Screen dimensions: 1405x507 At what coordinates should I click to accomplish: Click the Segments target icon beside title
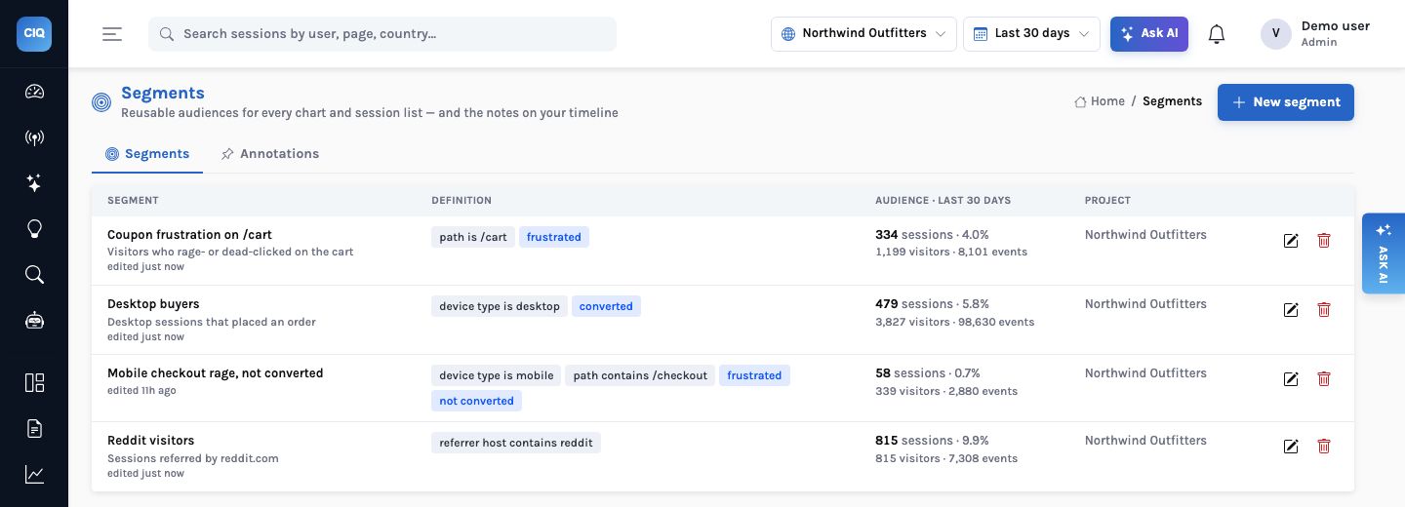(x=101, y=102)
